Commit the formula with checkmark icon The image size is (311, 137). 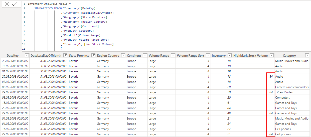[15, 4]
